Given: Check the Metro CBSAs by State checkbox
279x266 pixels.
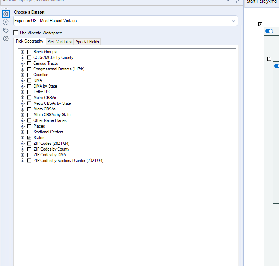Looking at the screenshot, I should pos(29,103).
